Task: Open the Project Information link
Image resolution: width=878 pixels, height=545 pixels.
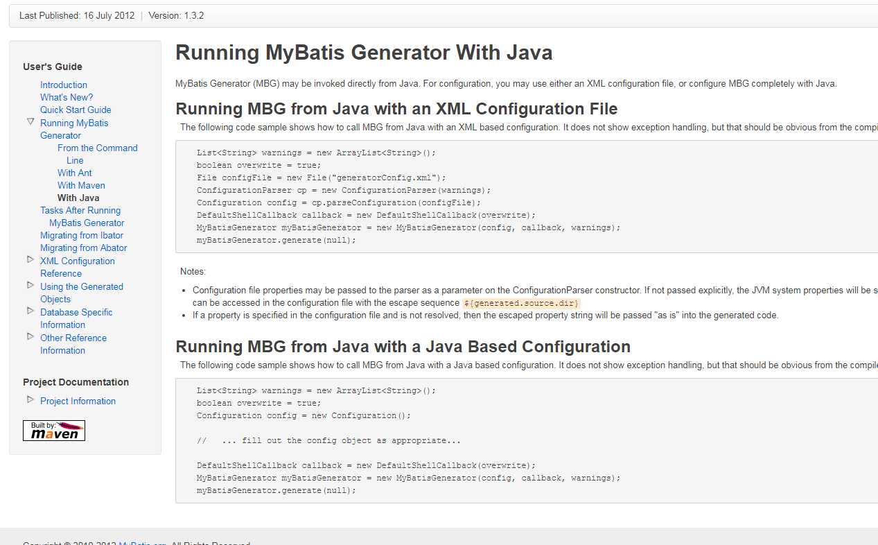Action: 78,401
